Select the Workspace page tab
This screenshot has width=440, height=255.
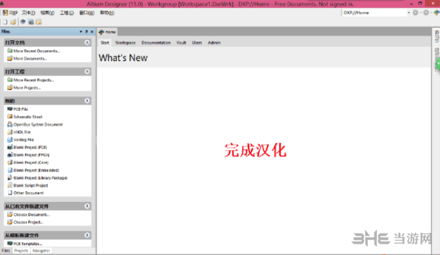click(x=125, y=42)
